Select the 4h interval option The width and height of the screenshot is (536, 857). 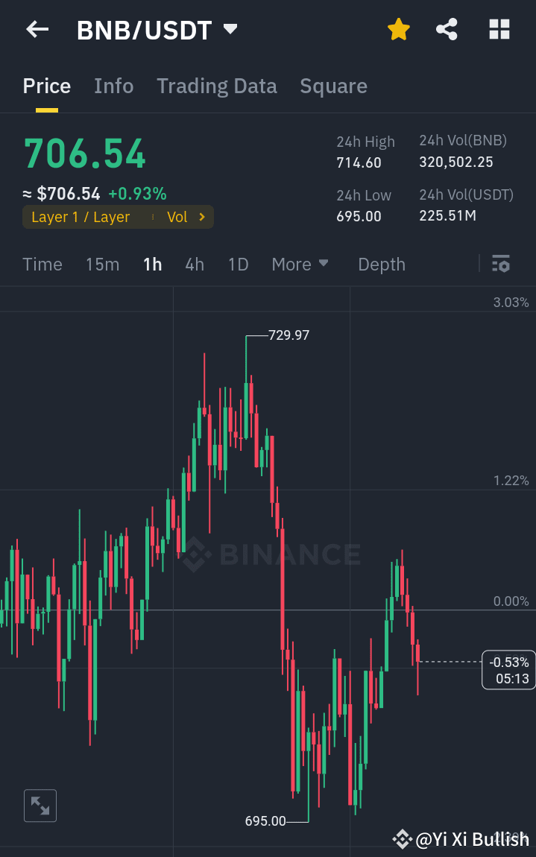(194, 264)
